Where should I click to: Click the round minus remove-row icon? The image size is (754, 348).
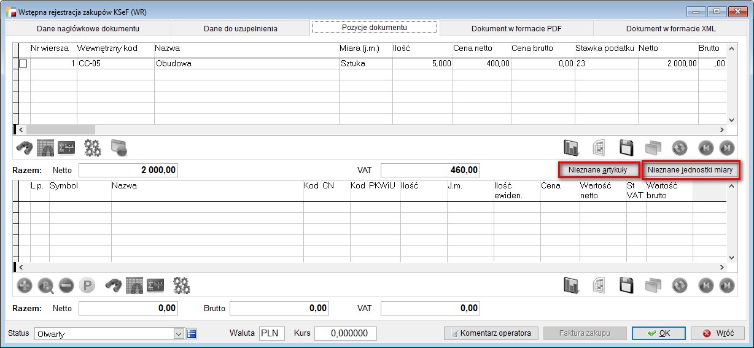tap(66, 285)
